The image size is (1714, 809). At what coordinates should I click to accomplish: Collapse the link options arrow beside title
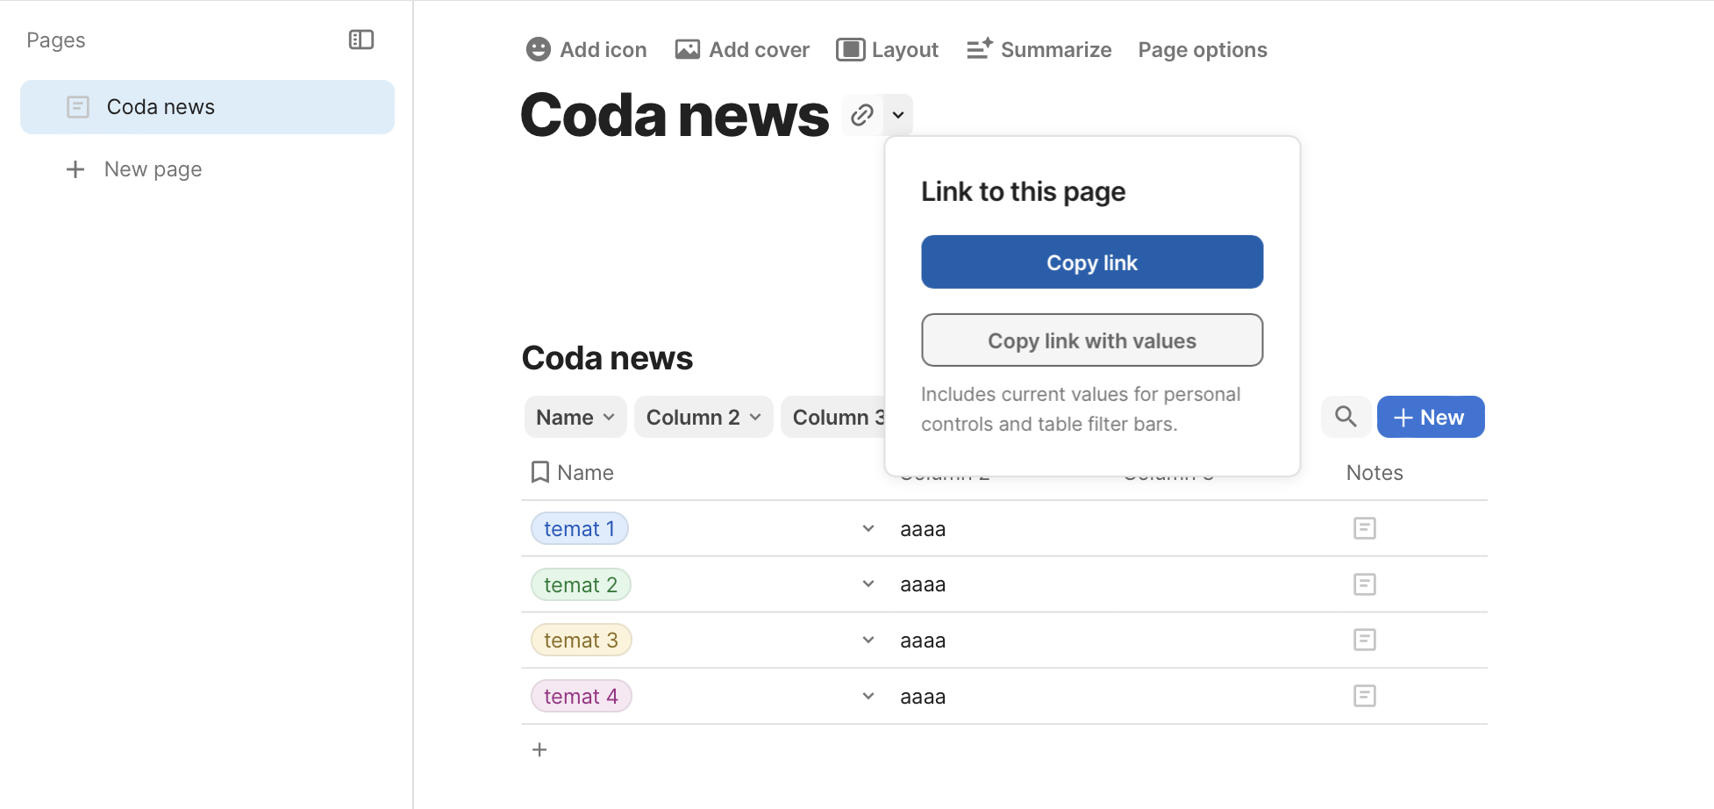pyautogui.click(x=898, y=115)
